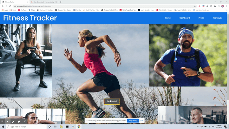Open the Maps bookmark
Screen dimensions: 229x129
tap(32, 10)
